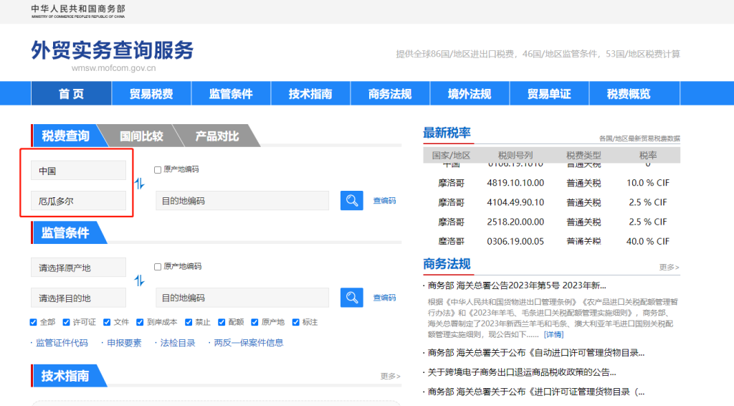This screenshot has height=406, width=734.
Task: Open the 贸易单证 navigation menu
Action: click(549, 94)
